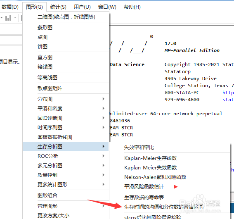234x219 pixels.
Task: Expand the 更多统计图形 submenu
Action: coord(66,185)
